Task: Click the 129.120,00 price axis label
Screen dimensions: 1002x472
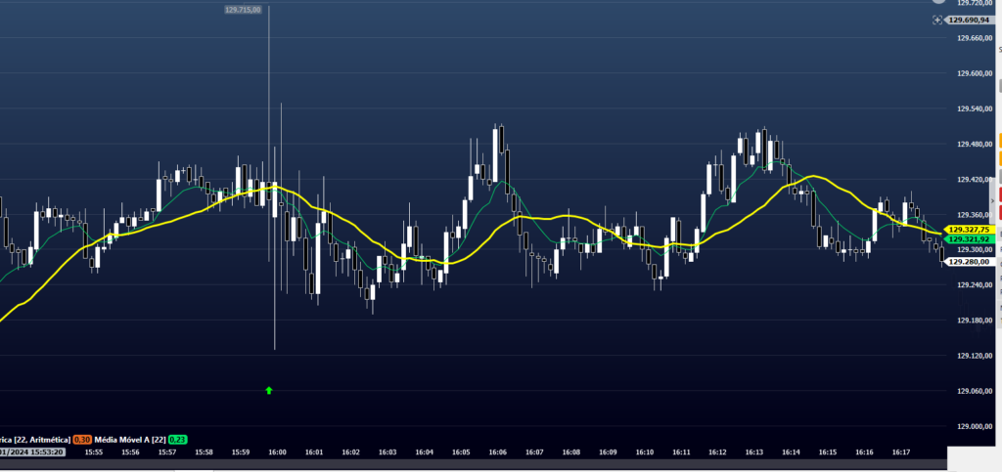Action: pyautogui.click(x=974, y=356)
